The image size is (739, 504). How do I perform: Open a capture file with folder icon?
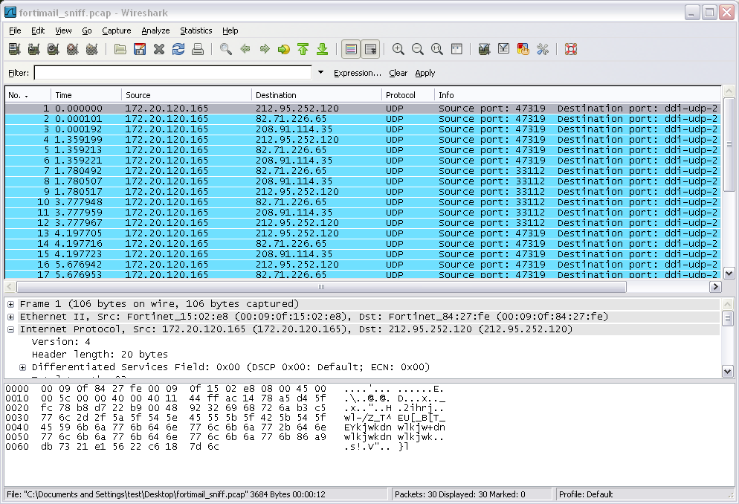(x=120, y=50)
